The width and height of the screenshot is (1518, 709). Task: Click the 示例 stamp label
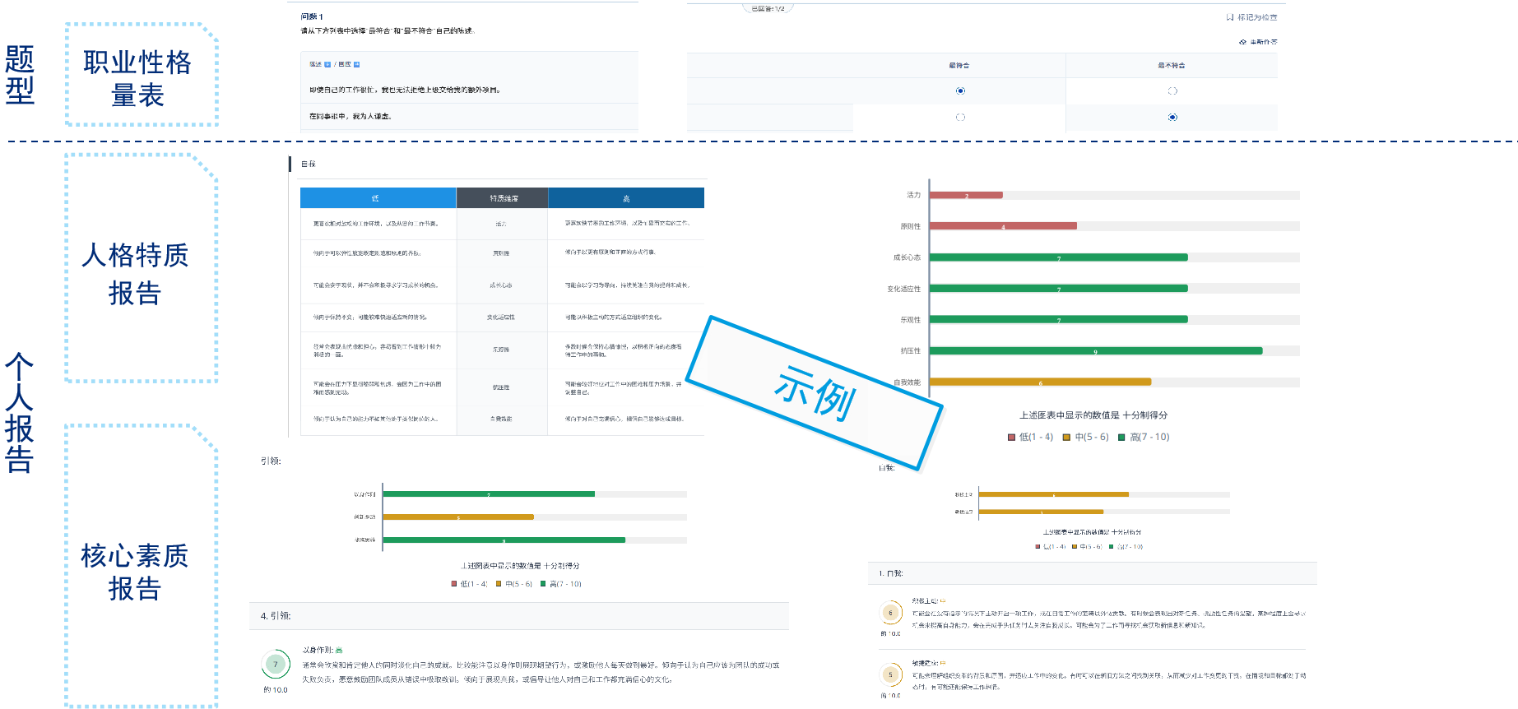815,392
